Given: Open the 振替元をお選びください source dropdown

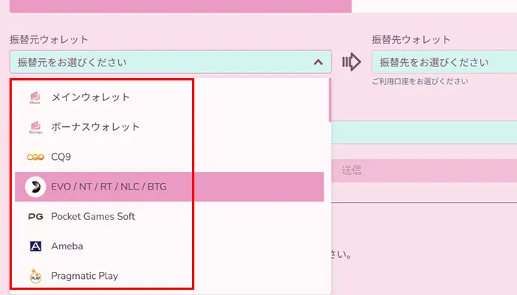Looking at the screenshot, I should pos(171,62).
